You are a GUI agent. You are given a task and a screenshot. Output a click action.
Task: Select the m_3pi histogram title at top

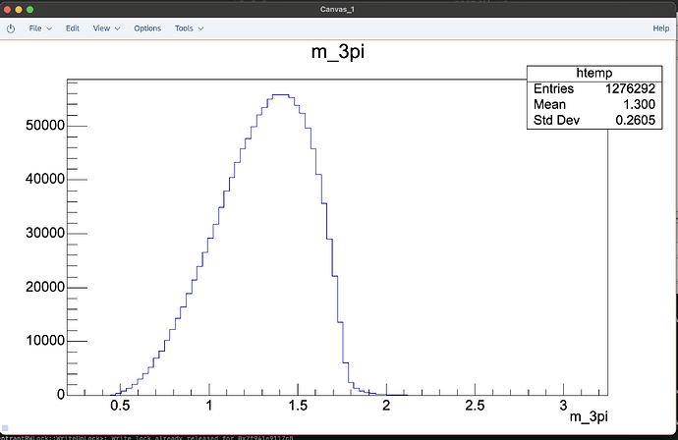click(339, 56)
